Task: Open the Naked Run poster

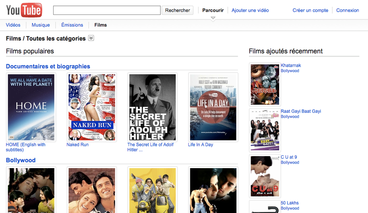Action: pos(92,107)
